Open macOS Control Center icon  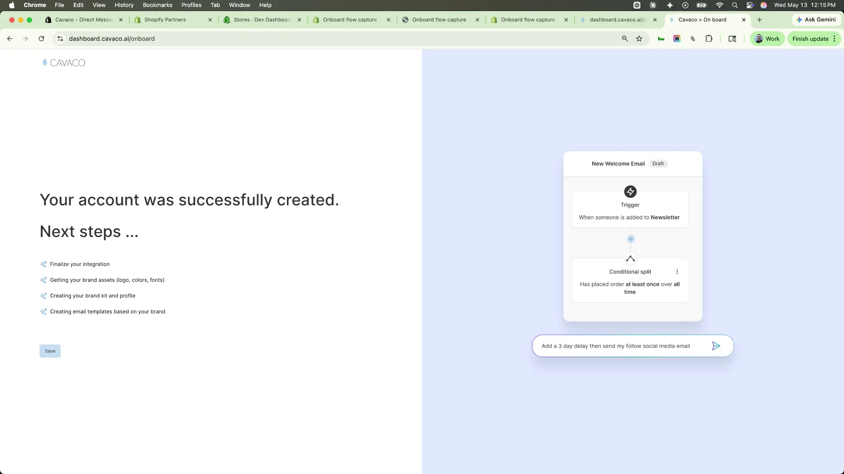(750, 5)
